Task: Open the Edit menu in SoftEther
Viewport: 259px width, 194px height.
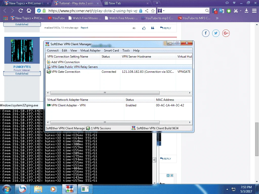Action: [64, 51]
